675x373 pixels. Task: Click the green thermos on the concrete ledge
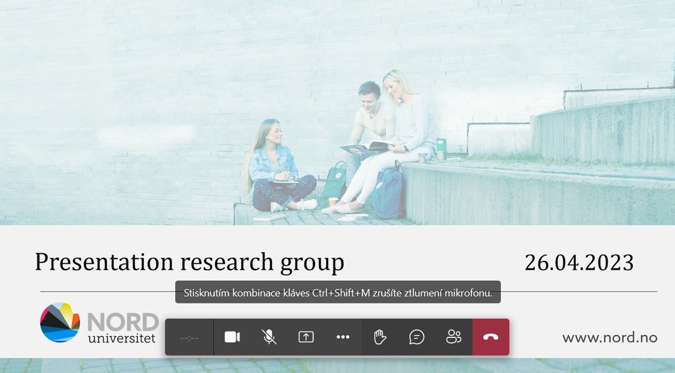pos(441,149)
